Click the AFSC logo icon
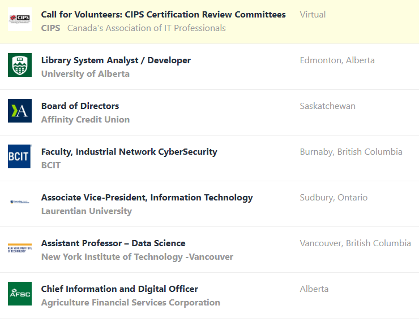This screenshot has height=323, width=419. click(x=20, y=294)
